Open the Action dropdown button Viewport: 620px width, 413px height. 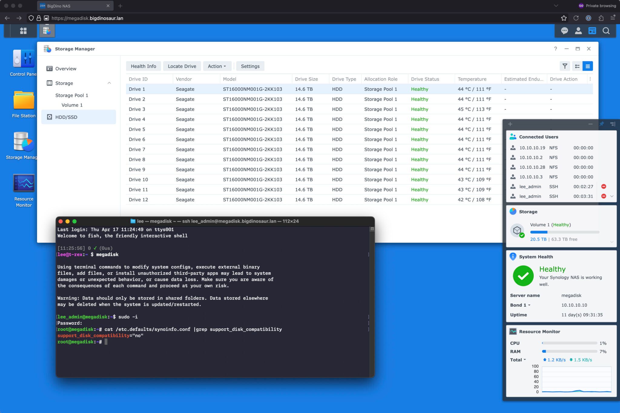(217, 66)
